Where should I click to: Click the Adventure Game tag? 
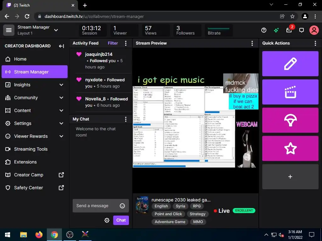170,222
